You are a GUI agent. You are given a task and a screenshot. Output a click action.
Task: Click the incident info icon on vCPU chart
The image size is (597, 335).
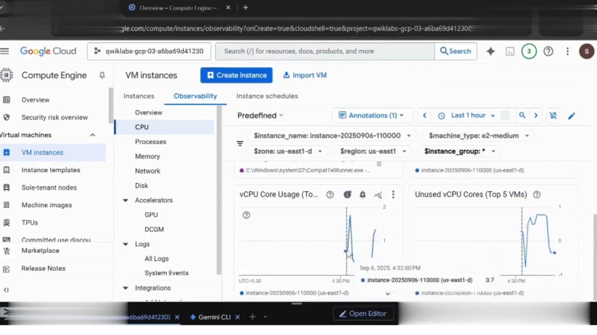[347, 194]
